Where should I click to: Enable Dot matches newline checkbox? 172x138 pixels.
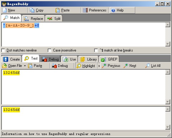point(3,51)
